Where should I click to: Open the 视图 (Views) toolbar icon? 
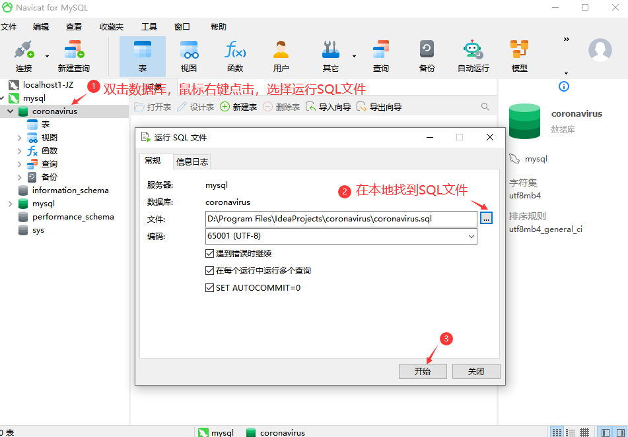click(189, 55)
